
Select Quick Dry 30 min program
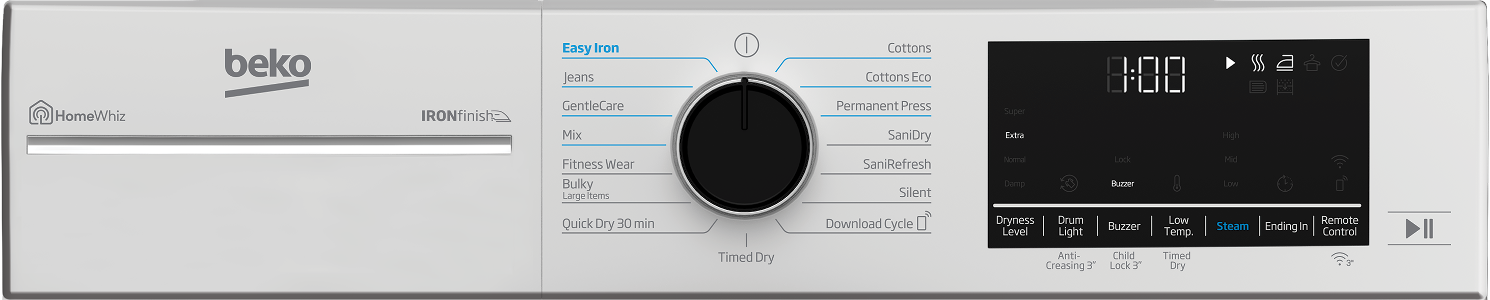608,223
